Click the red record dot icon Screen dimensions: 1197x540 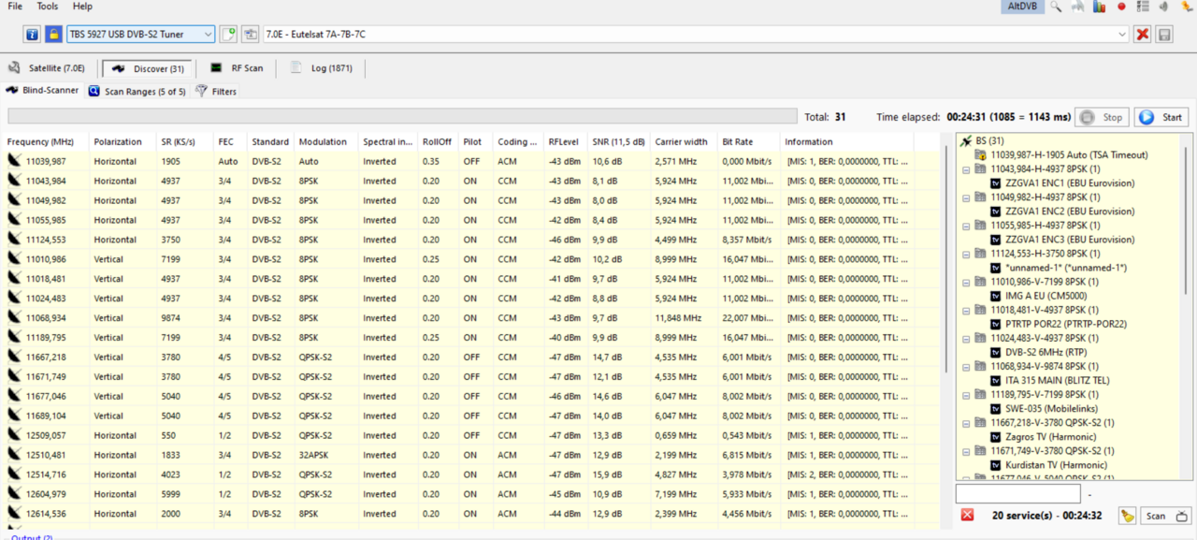1121,7
